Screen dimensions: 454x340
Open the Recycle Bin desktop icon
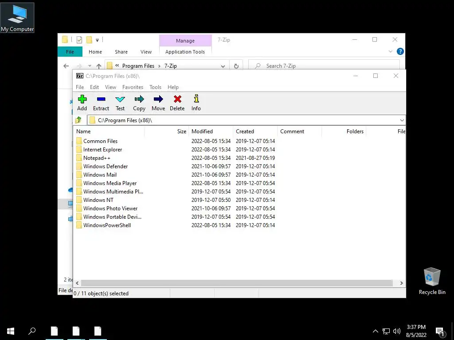[432, 281]
